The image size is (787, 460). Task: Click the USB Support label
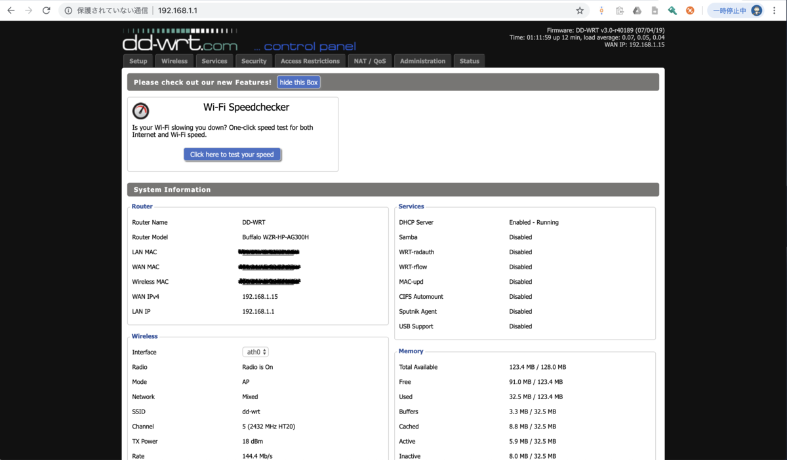point(416,326)
